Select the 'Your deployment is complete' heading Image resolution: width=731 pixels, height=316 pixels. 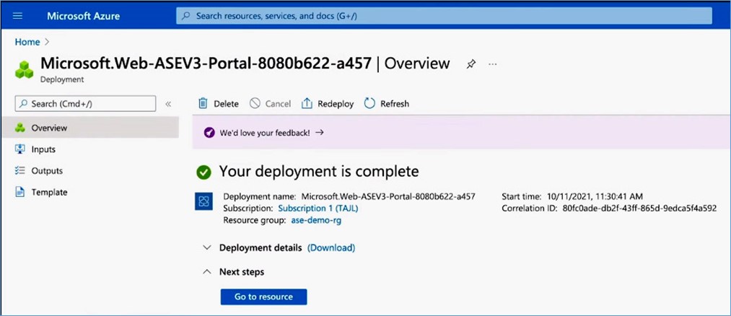point(319,172)
